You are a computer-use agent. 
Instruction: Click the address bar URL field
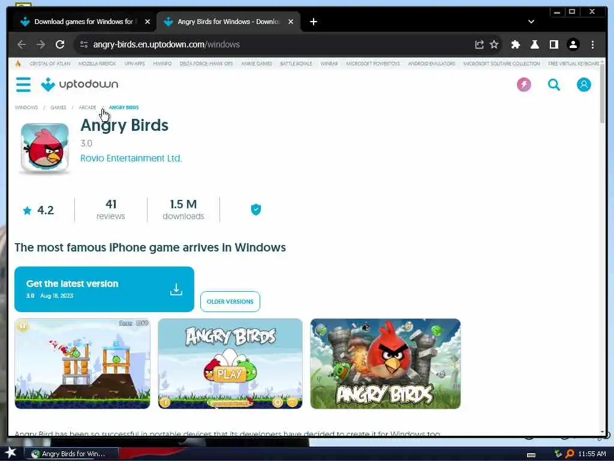(x=274, y=44)
